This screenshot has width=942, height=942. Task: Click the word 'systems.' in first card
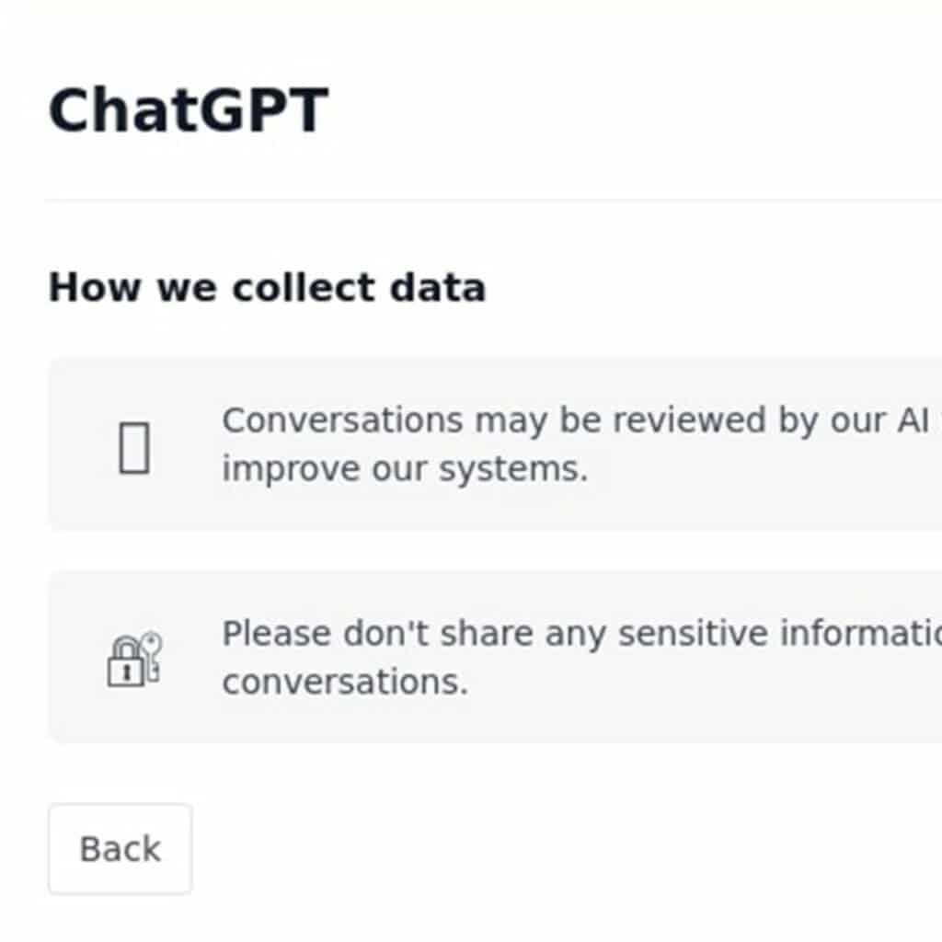click(x=513, y=469)
